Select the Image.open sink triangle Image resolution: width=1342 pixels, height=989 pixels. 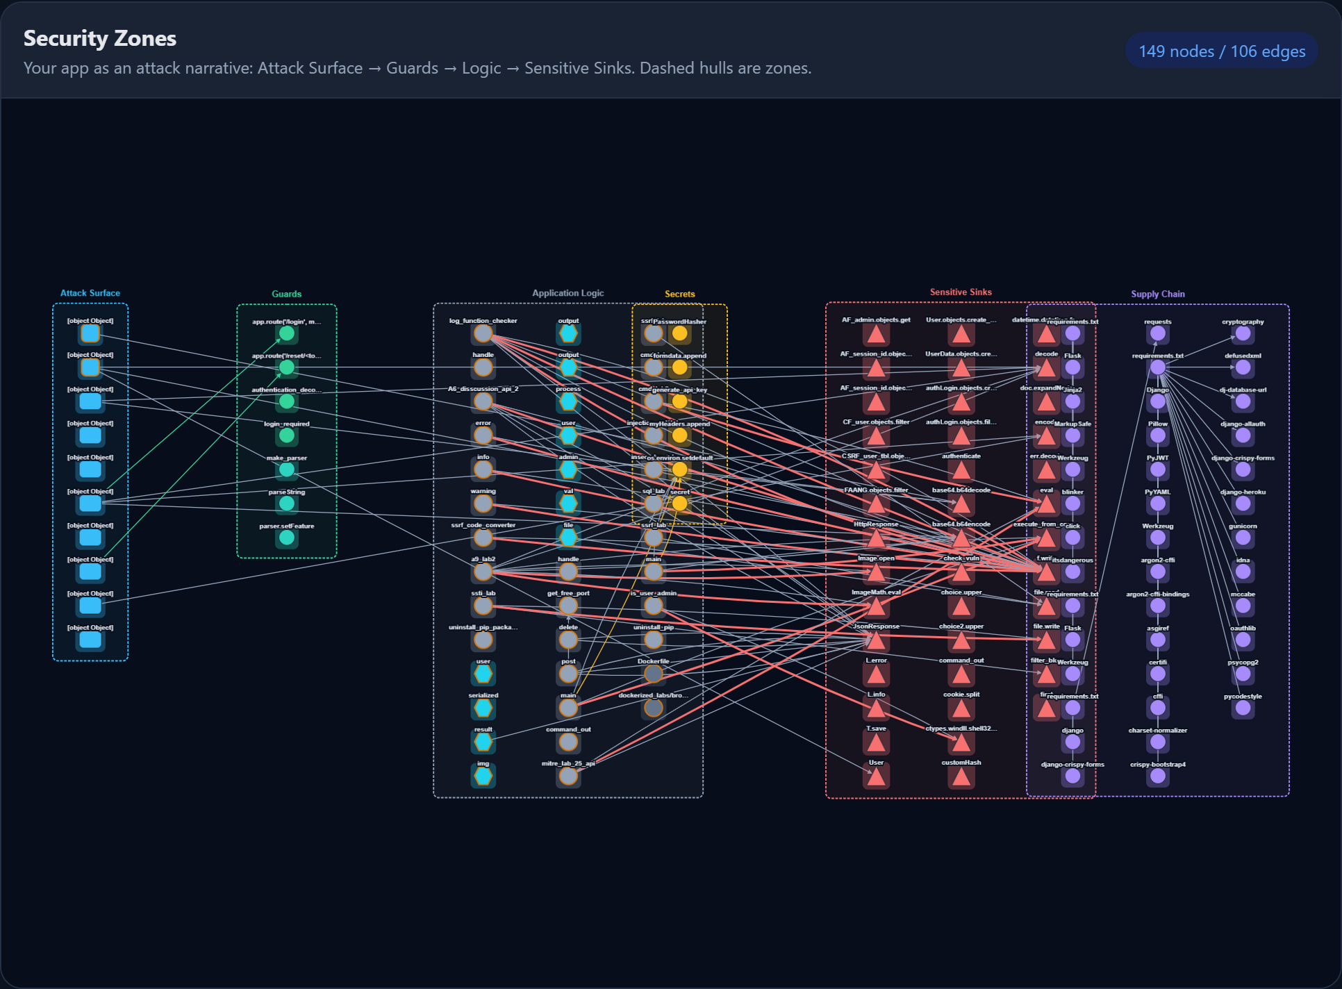coord(877,573)
